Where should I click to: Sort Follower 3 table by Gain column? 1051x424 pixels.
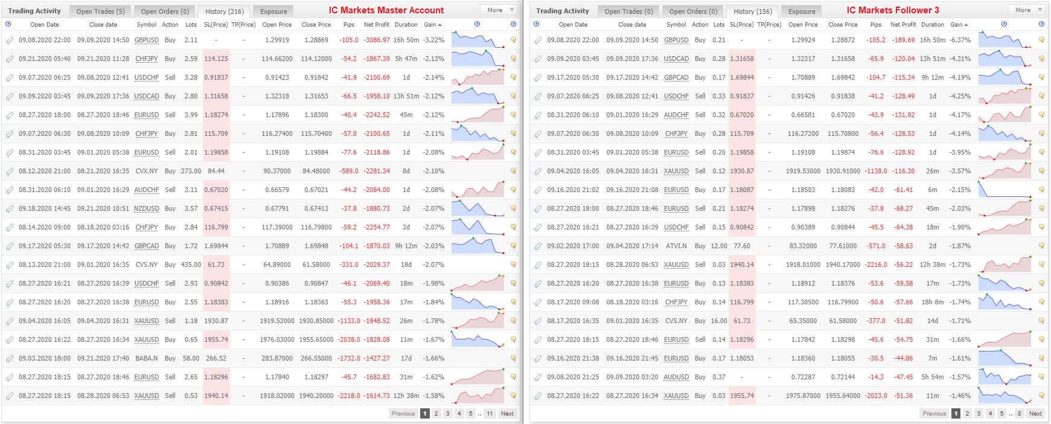(x=959, y=25)
